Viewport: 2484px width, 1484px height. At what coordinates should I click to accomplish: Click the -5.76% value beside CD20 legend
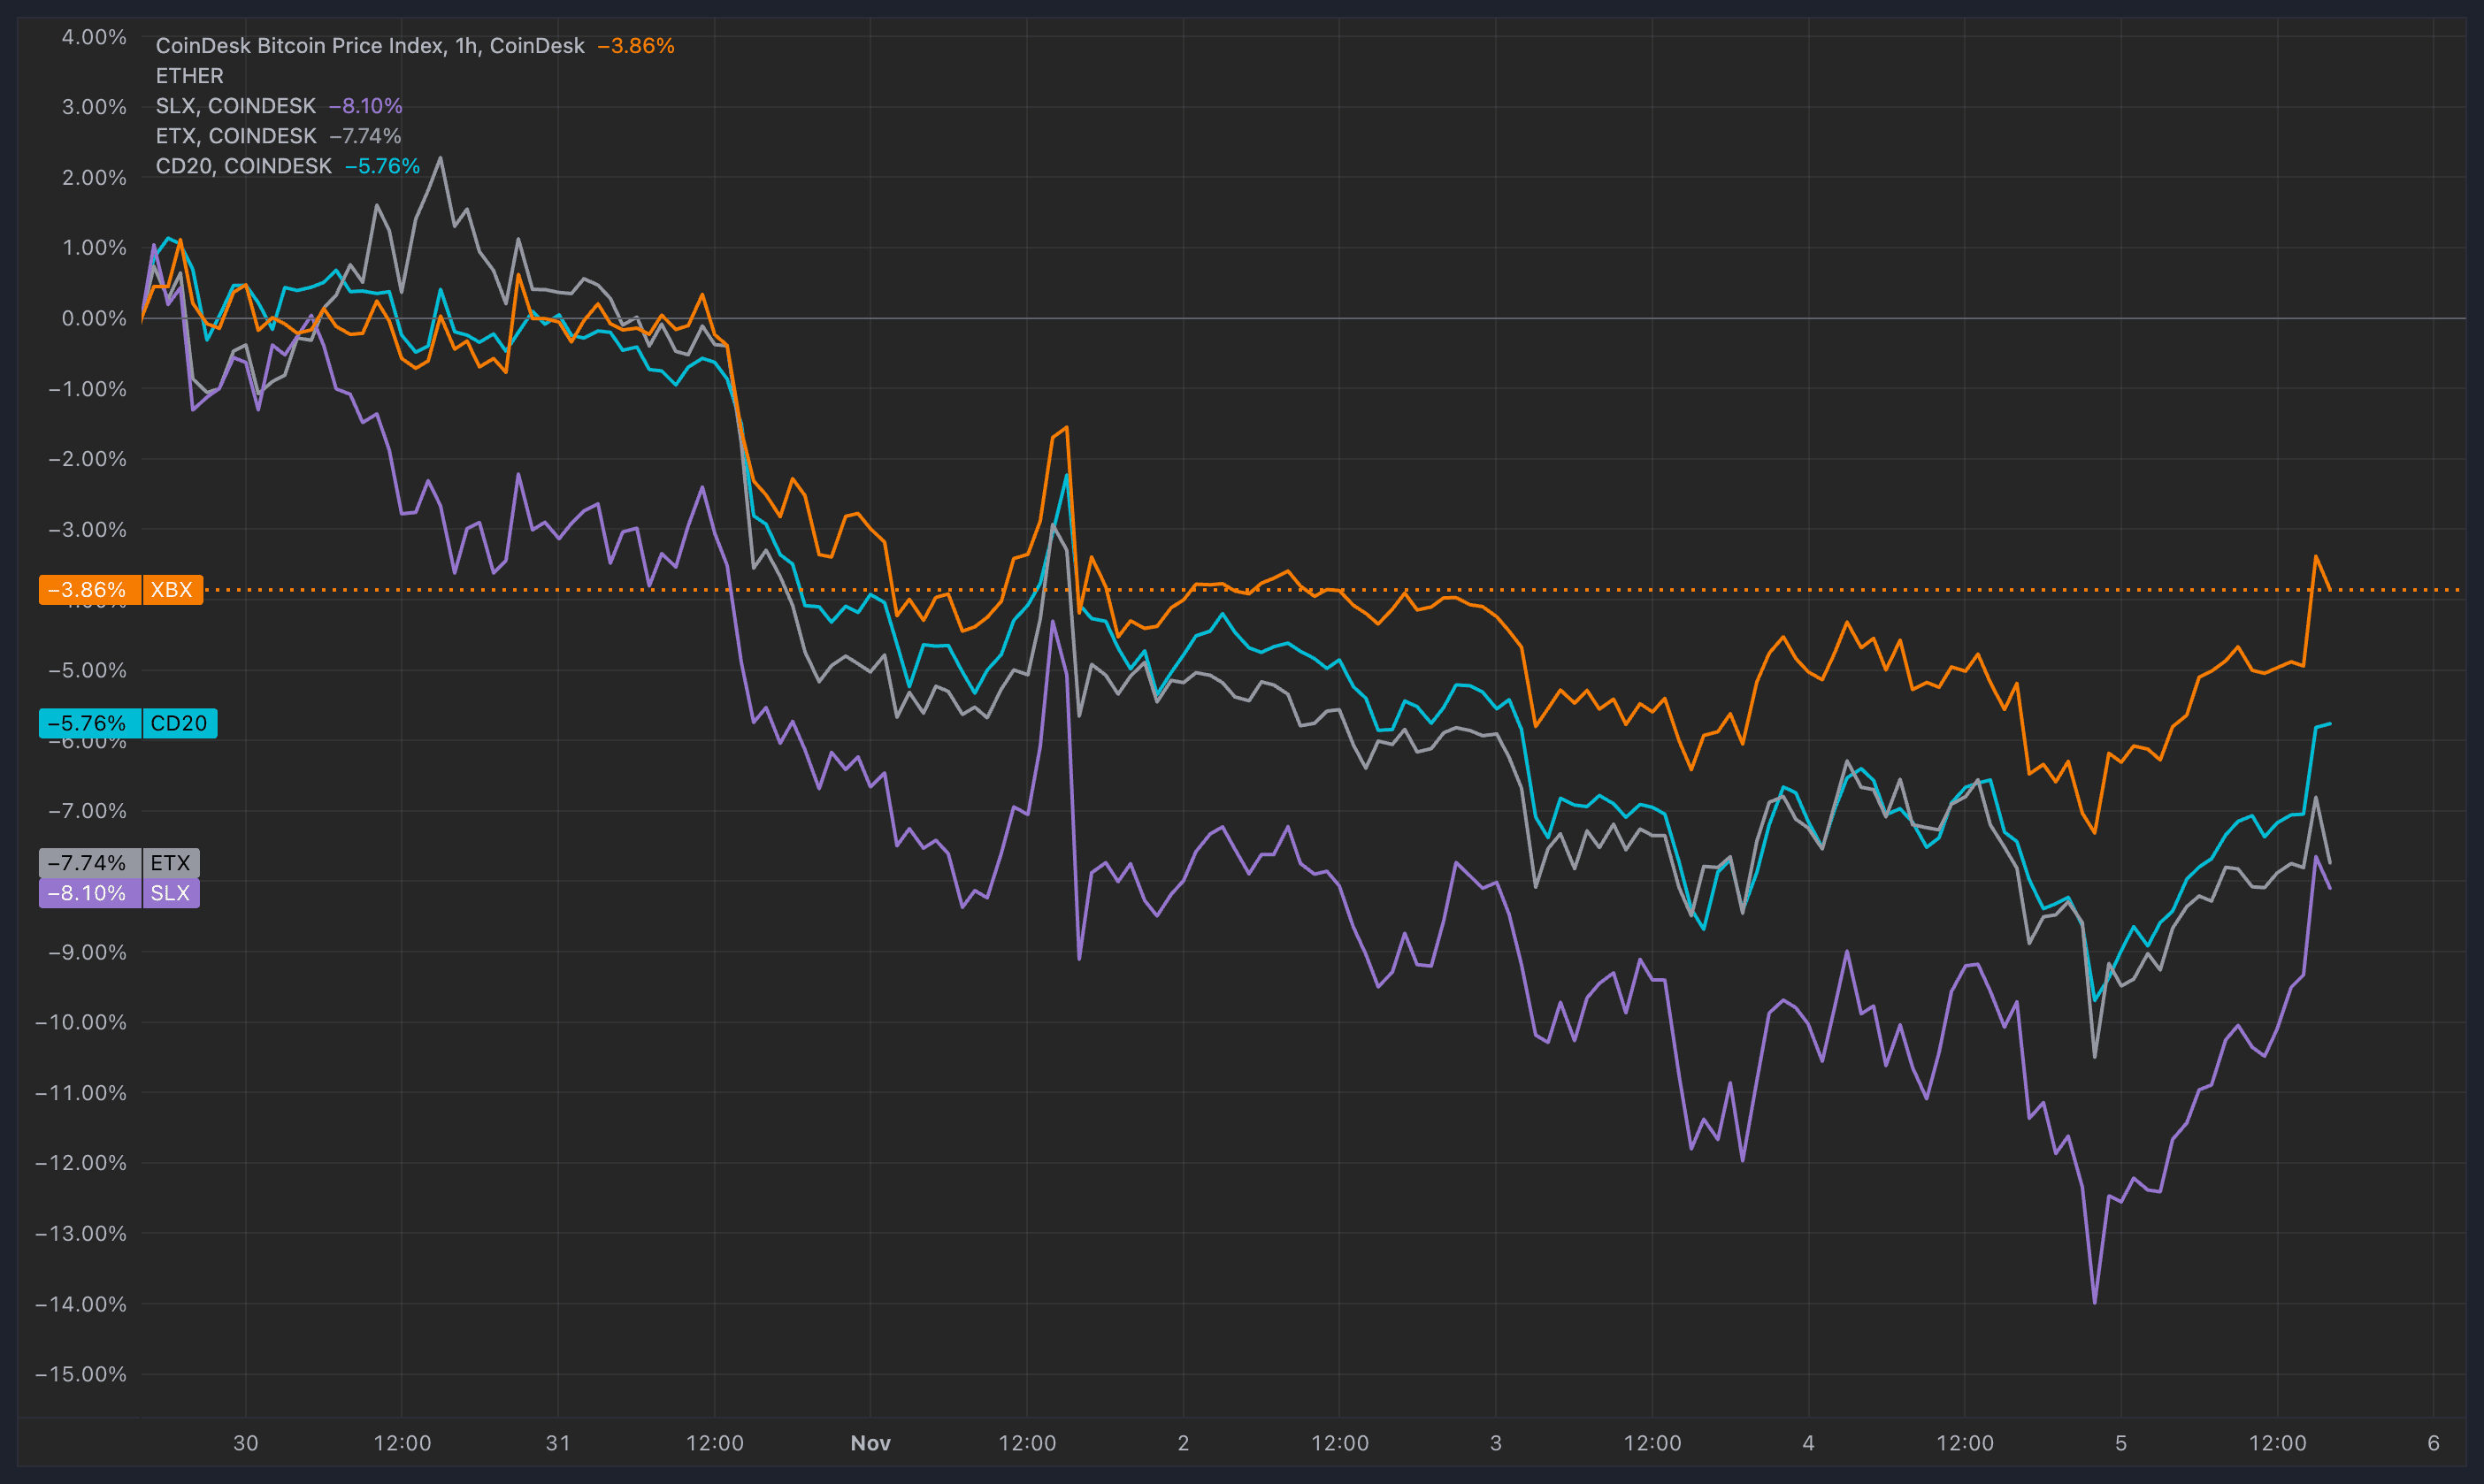(x=382, y=166)
